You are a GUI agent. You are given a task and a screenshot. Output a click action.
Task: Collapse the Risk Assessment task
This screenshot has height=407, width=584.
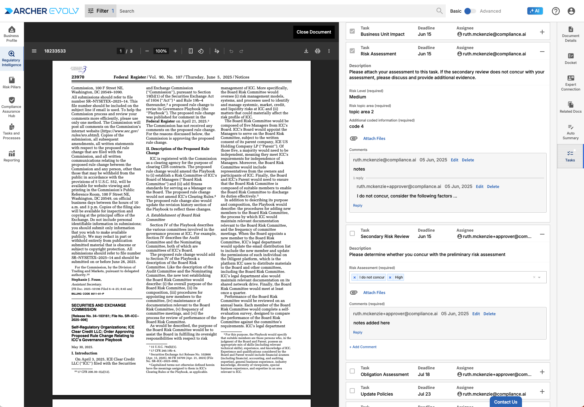pyautogui.click(x=542, y=52)
